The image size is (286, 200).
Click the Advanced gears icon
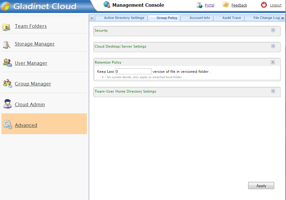click(7, 125)
